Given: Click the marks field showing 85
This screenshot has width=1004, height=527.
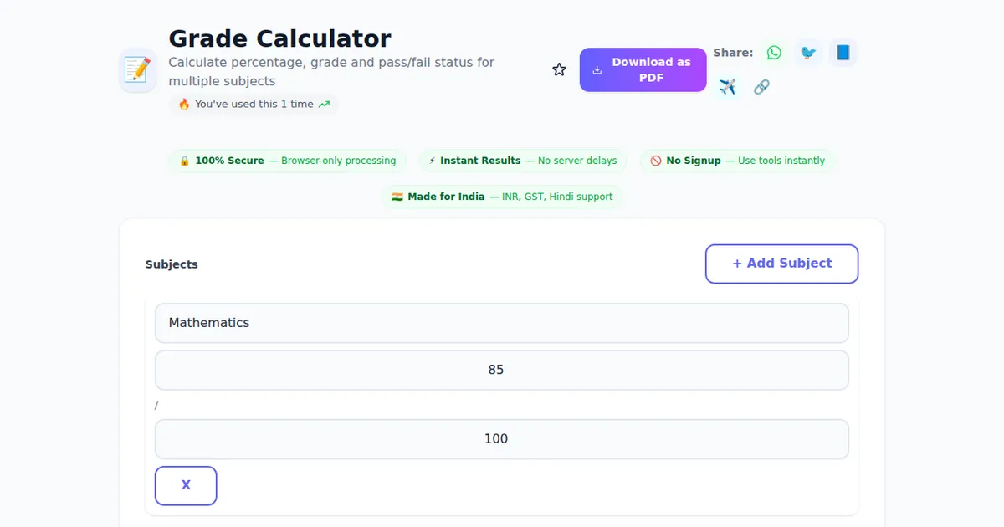Looking at the screenshot, I should coord(501,370).
